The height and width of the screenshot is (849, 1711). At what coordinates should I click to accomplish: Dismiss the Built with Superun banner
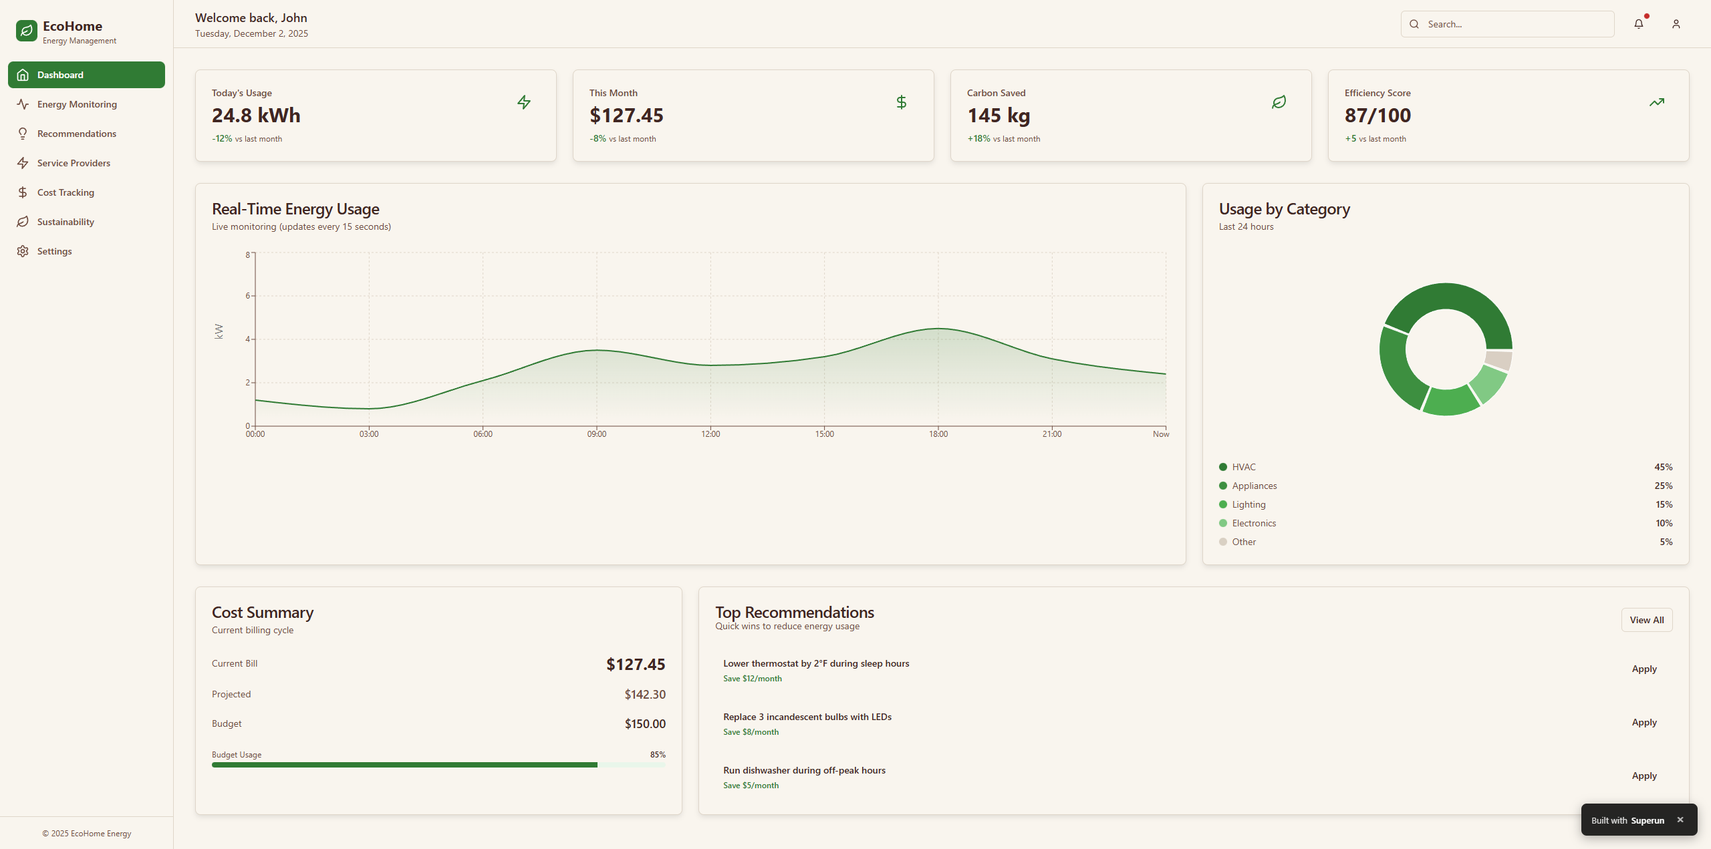[1680, 820]
